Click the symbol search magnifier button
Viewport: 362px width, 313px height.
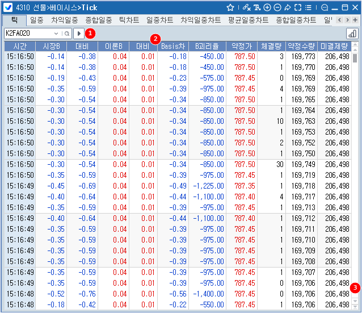point(67,34)
